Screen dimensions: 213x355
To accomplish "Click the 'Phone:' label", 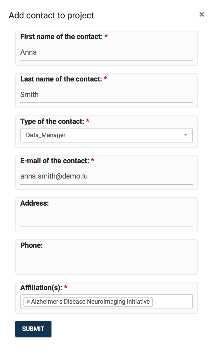I will pyautogui.click(x=31, y=245).
